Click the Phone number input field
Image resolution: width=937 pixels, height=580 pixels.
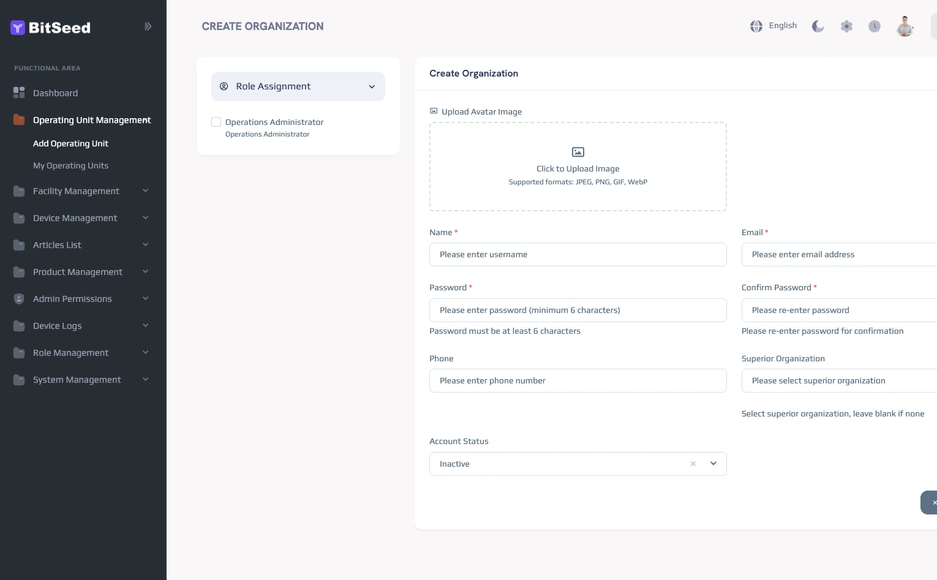pos(578,381)
